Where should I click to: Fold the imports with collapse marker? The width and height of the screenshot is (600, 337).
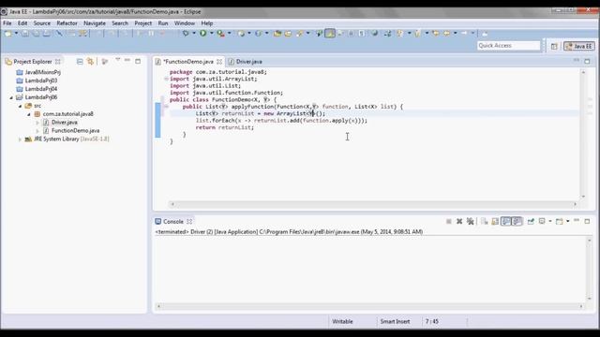[x=166, y=79]
